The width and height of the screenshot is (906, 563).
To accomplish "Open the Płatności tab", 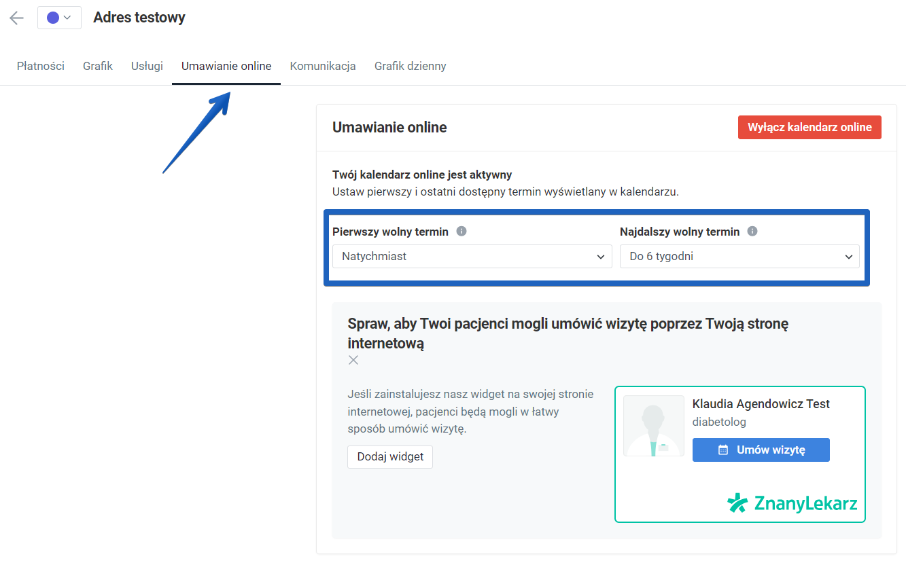I will 40,66.
